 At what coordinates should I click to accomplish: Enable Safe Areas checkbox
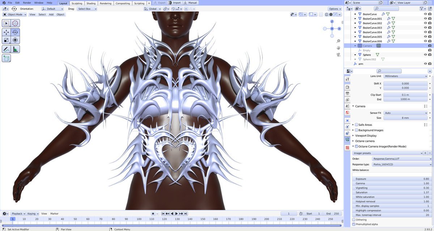pos(357,125)
